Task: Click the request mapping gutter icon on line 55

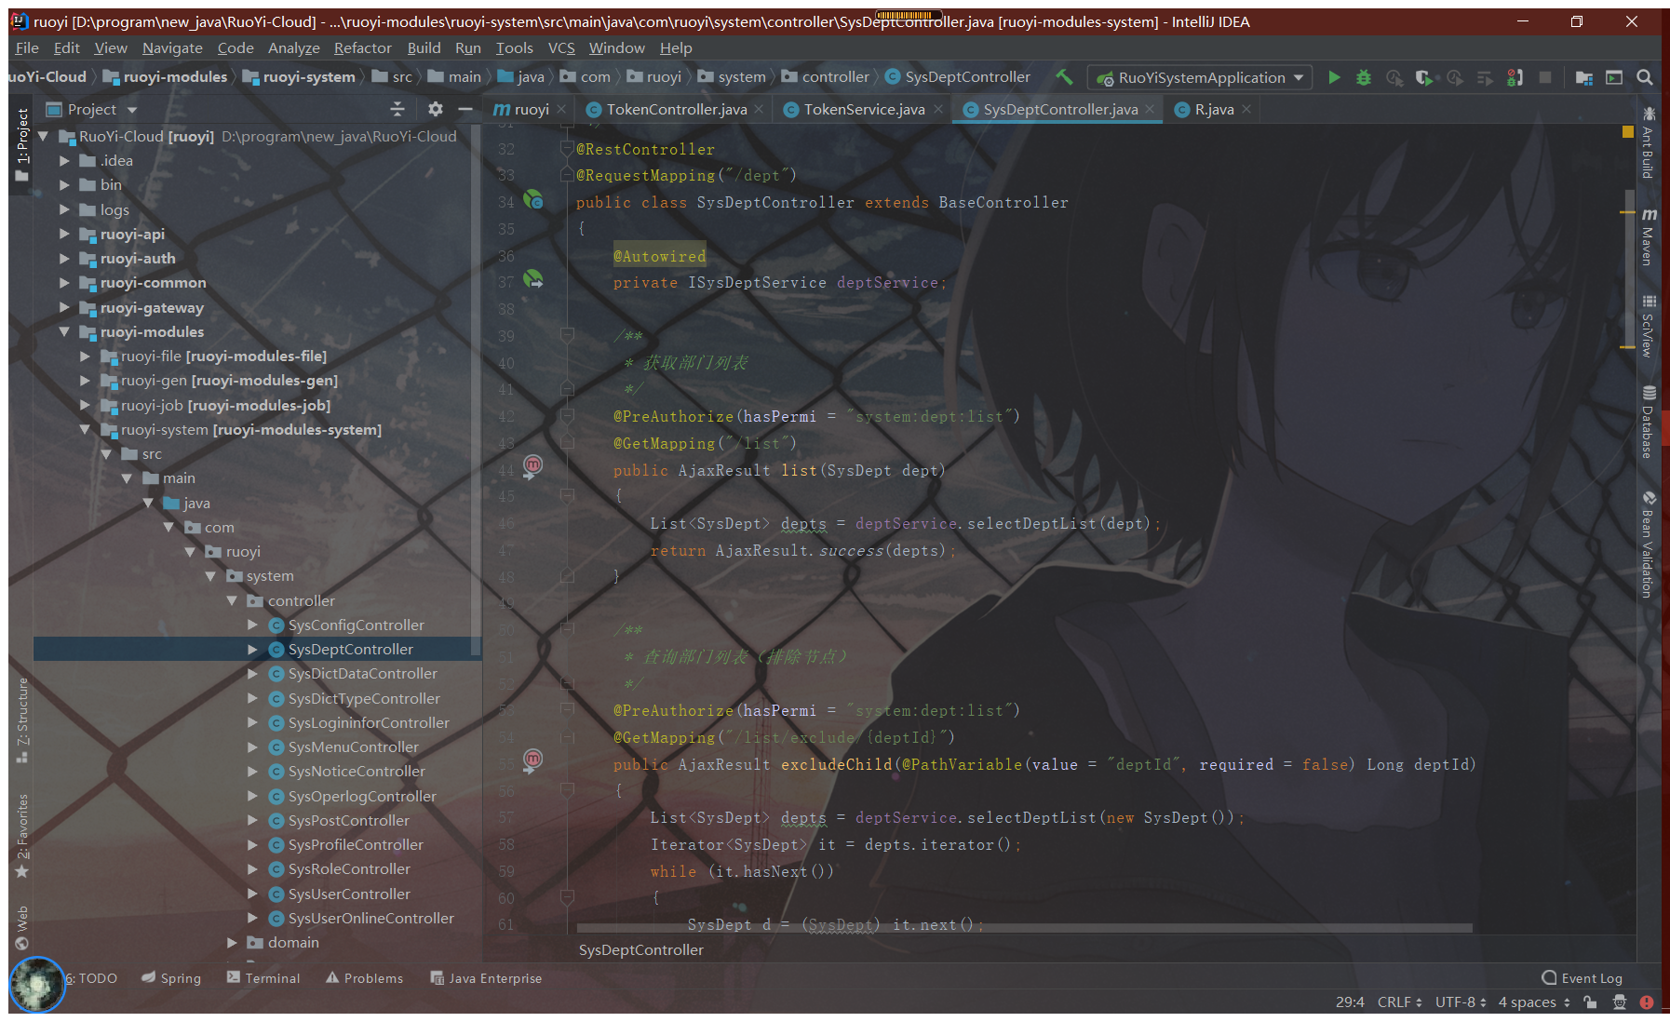Action: click(x=532, y=760)
